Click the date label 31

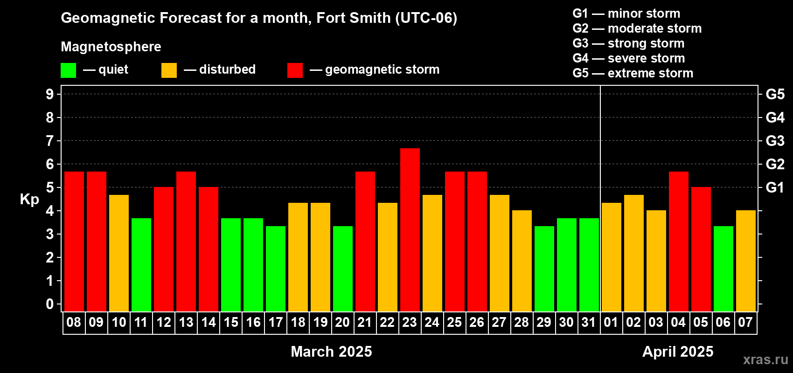point(589,322)
